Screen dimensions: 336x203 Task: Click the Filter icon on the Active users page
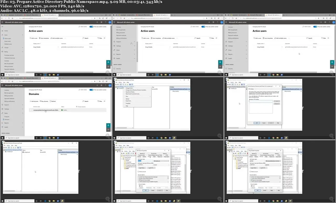pos(100,38)
